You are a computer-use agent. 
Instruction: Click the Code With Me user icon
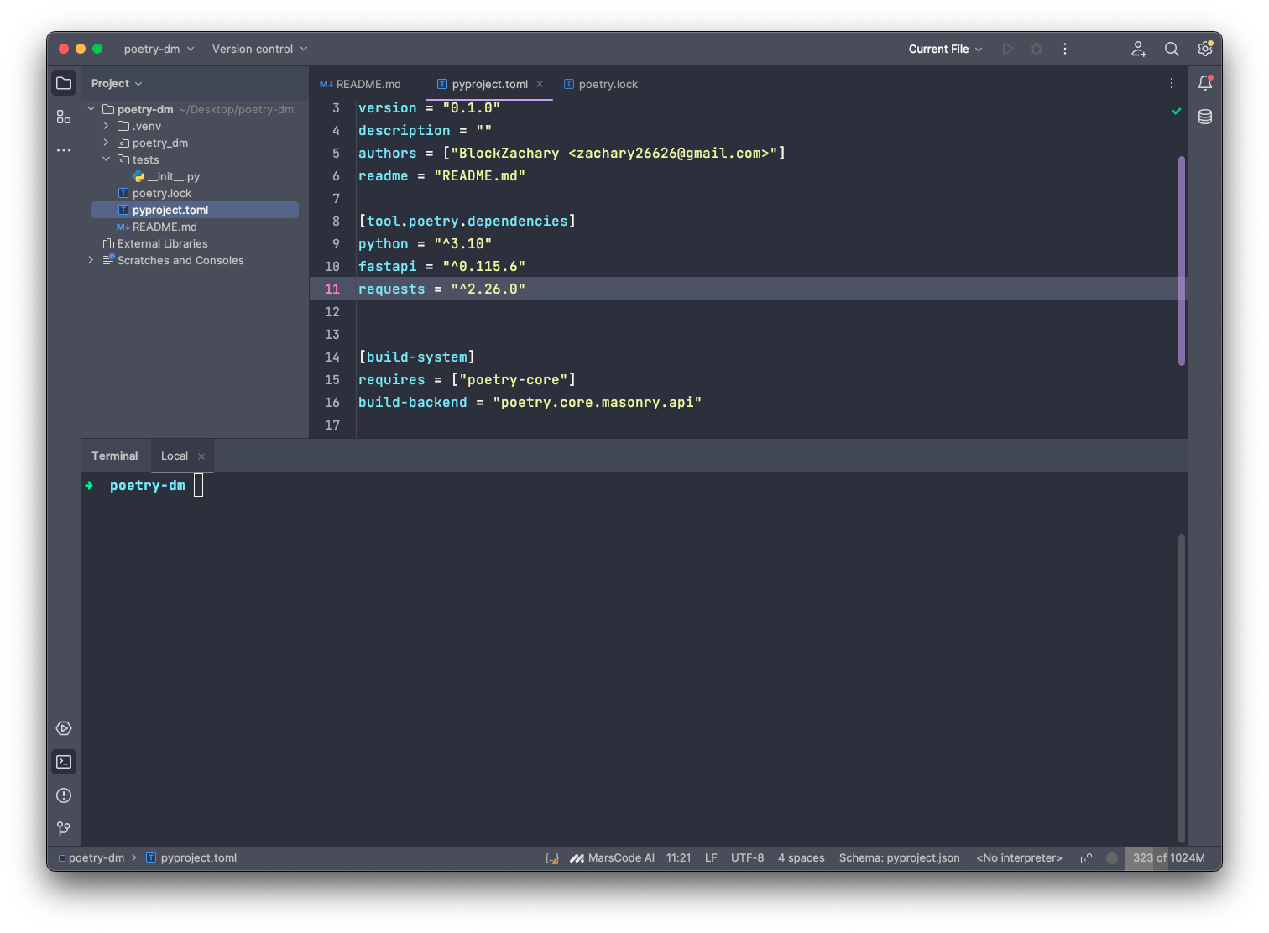[x=1138, y=49]
